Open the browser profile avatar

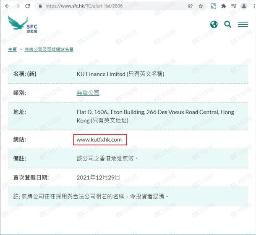pos(244,6)
